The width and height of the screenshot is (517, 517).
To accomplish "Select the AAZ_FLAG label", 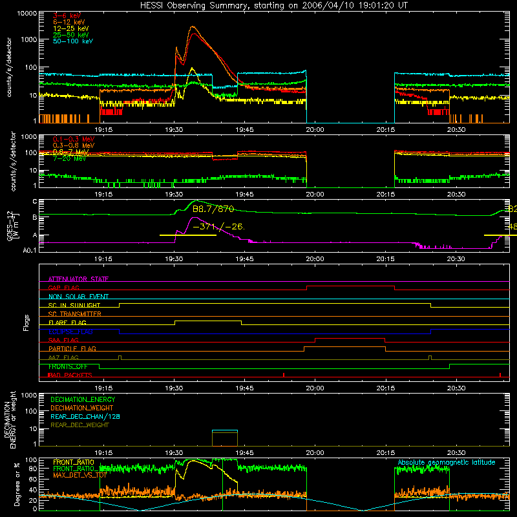I will pyautogui.click(x=63, y=357).
